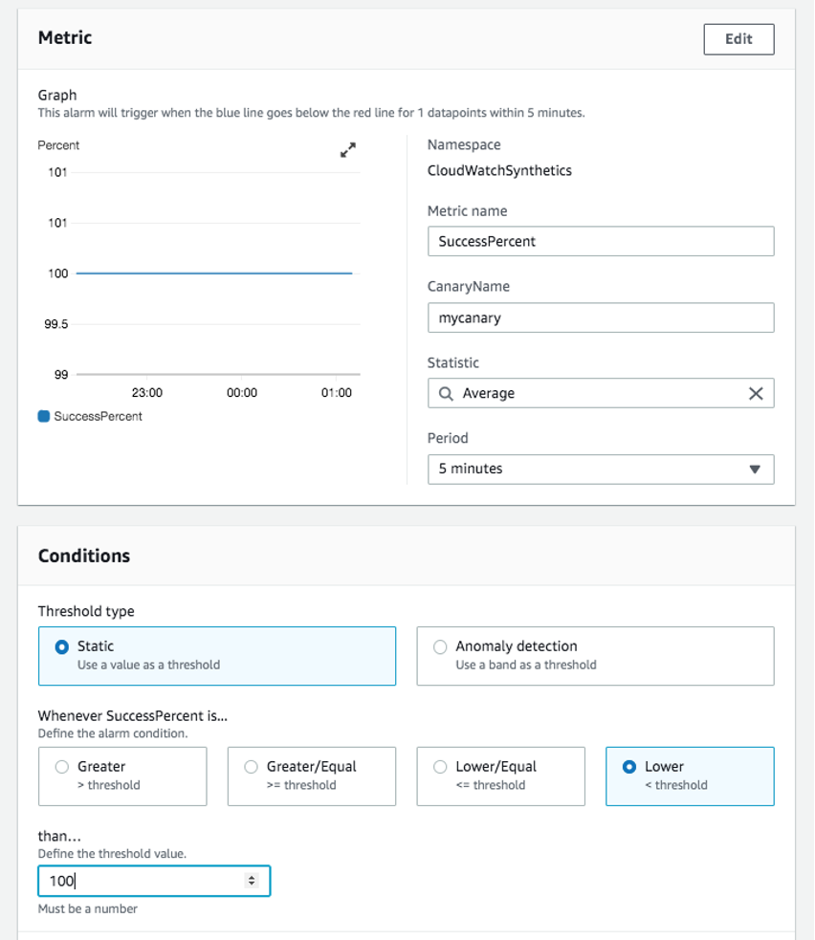815x940 pixels.
Task: Click the threshold value input box
Action: 143,881
